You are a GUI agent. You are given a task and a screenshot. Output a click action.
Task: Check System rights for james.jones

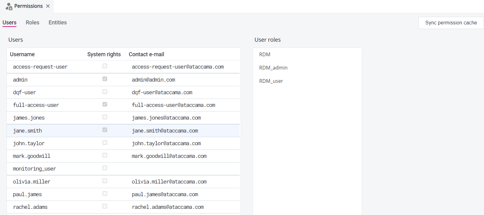point(105,117)
